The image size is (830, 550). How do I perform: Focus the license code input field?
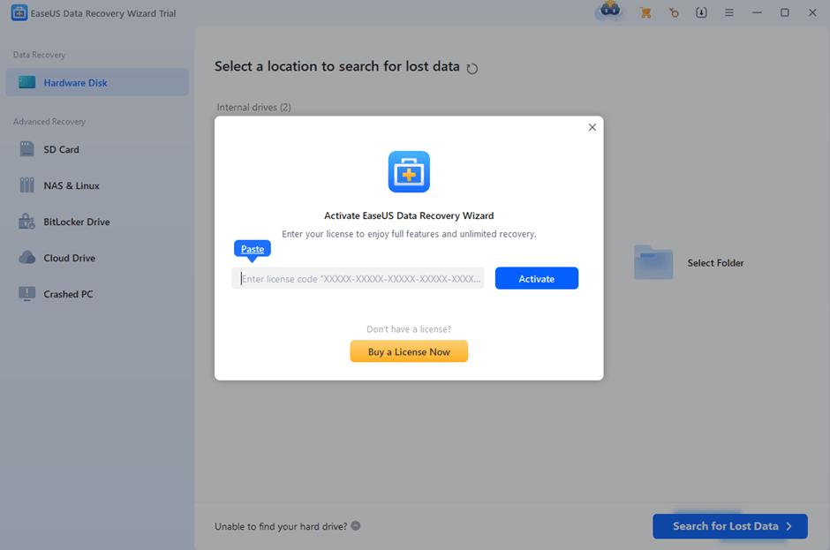[360, 279]
